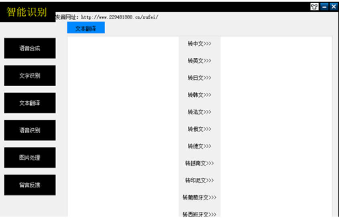Convert text using 转日文>>>

point(199,78)
